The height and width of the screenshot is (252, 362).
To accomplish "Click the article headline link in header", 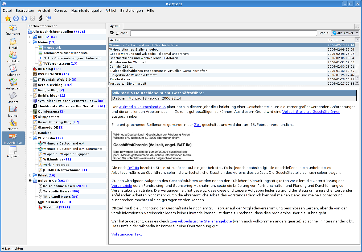I will (x=158, y=93).
